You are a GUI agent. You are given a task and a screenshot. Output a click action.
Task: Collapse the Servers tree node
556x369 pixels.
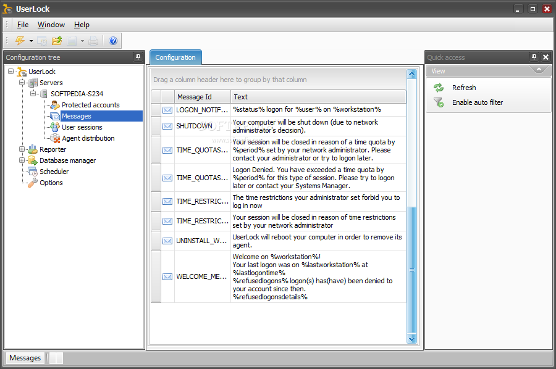[22, 83]
